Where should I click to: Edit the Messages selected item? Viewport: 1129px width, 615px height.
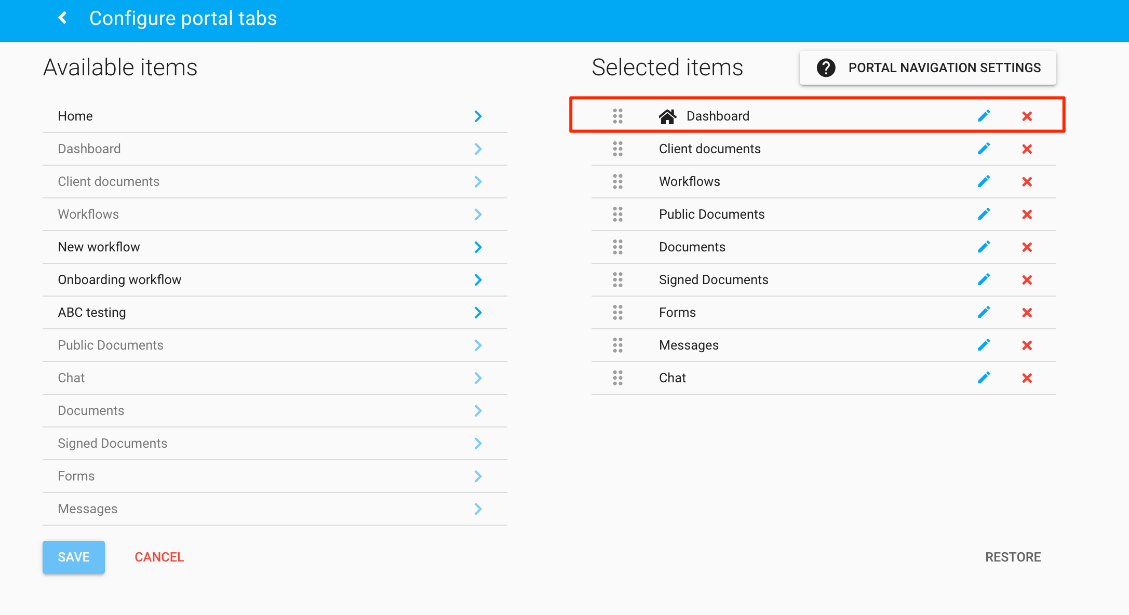coord(984,345)
